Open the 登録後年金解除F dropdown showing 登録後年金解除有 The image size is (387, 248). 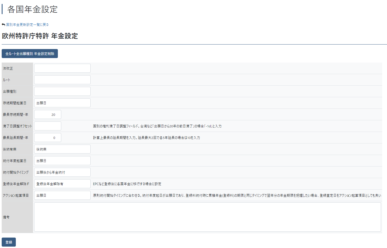pos(62,184)
